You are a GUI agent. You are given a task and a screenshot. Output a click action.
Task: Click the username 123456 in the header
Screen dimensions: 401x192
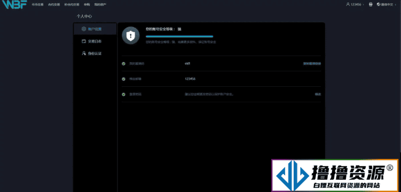(x=356, y=5)
